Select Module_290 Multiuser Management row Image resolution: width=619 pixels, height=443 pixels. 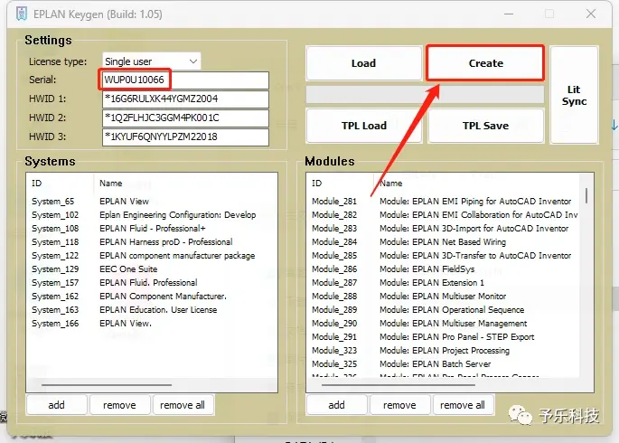tap(444, 324)
